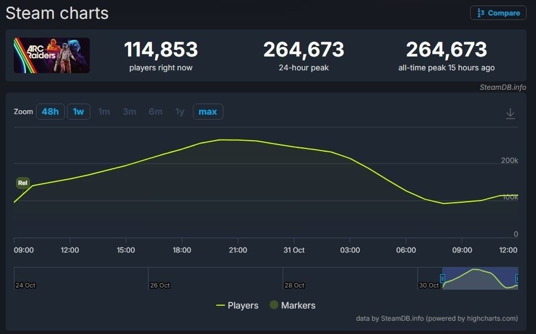Click the highlighted range in the navigator
Screen dimensions: 536x334
[x=479, y=278]
